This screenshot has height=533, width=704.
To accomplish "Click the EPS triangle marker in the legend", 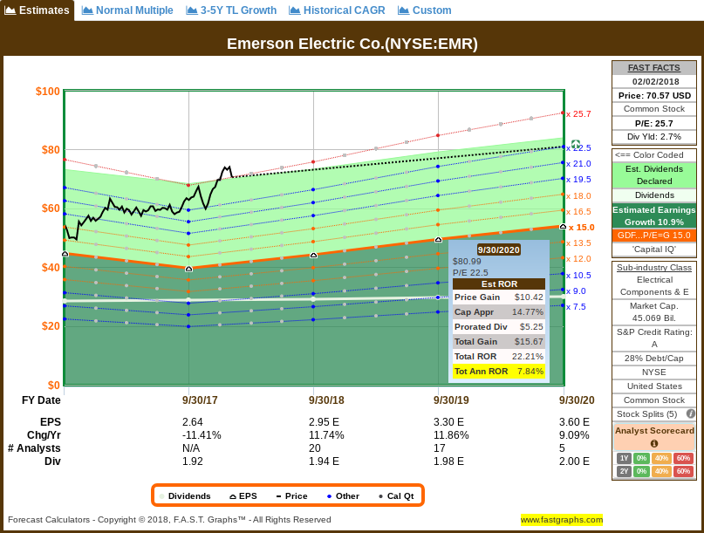I will point(232,495).
